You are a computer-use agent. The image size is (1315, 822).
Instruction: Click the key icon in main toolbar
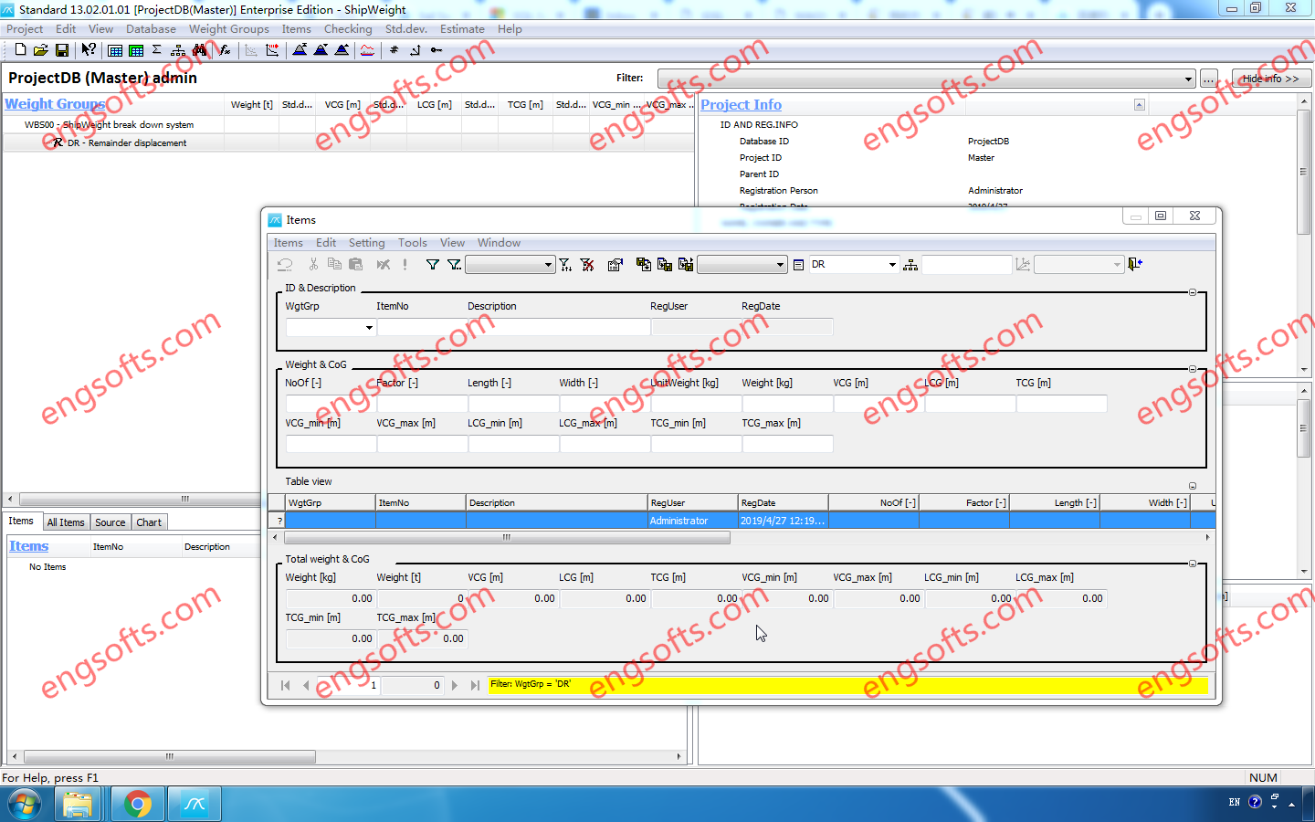pos(437,49)
